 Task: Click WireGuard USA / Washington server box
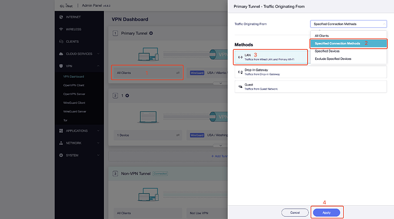(207, 135)
